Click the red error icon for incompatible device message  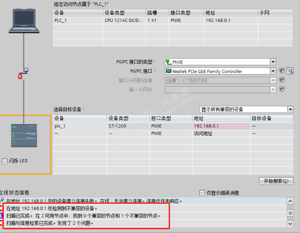pyautogui.click(x=1, y=208)
